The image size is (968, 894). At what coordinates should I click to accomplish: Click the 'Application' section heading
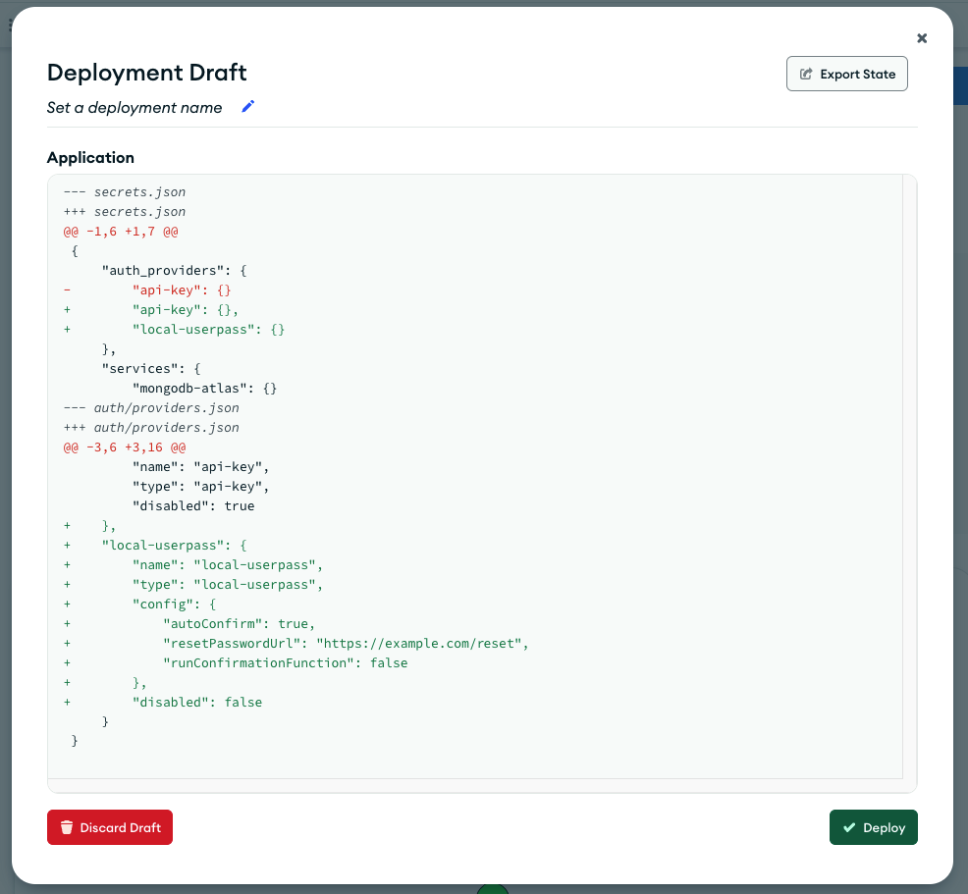[90, 158]
